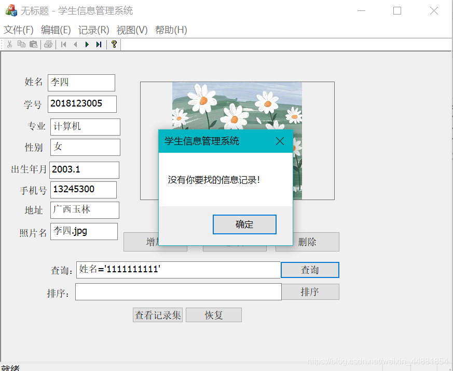The image size is (453, 371).
Task: Click the Cut icon in the toolbar
Action: point(9,44)
